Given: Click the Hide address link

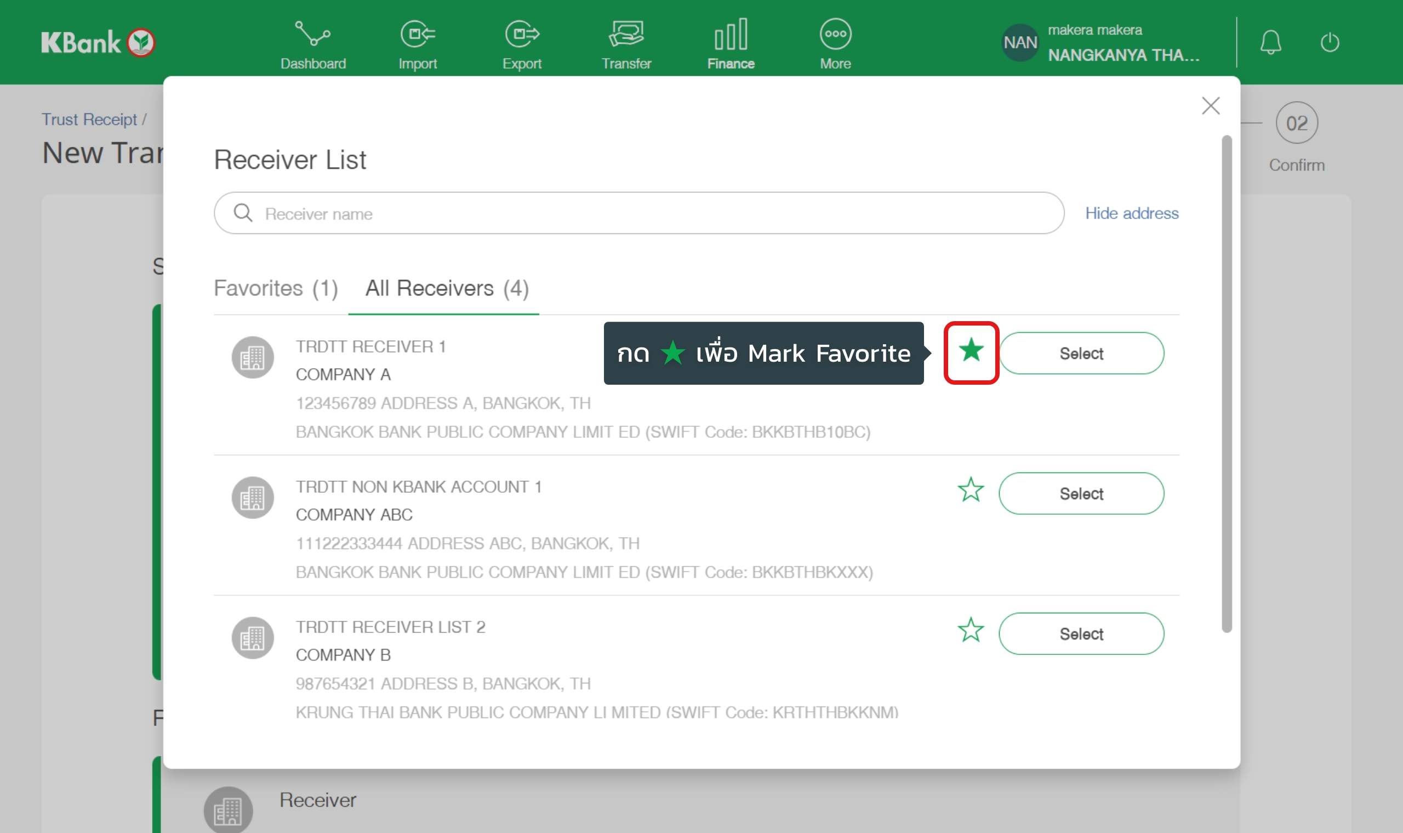Looking at the screenshot, I should click(1131, 213).
